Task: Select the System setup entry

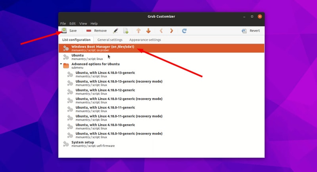Action: pos(83,144)
